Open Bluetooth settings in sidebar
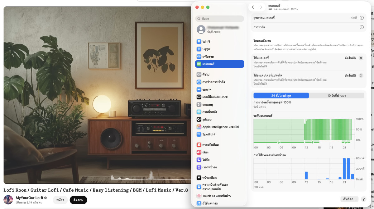 206,49
